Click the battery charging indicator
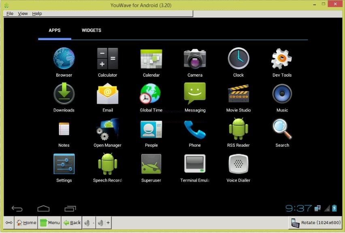The height and width of the screenshot is (233, 345). [x=334, y=208]
